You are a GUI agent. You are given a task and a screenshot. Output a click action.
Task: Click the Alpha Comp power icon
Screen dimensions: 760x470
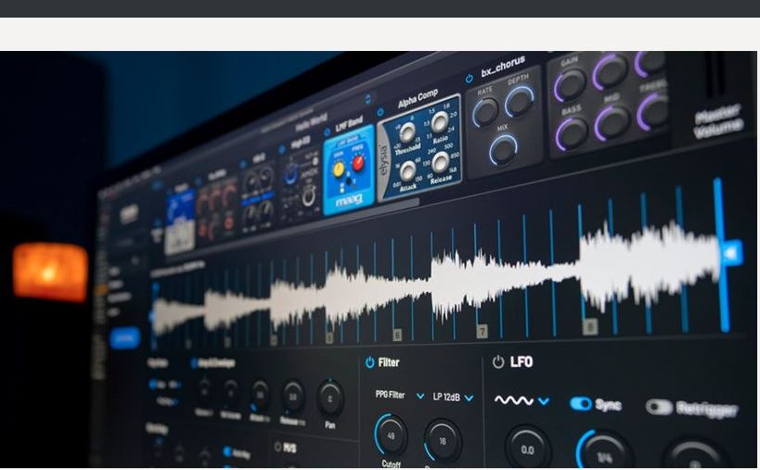click(x=380, y=112)
